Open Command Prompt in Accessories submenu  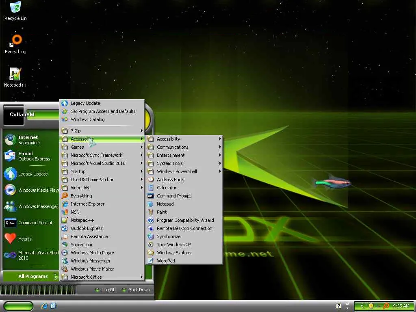tap(184, 196)
